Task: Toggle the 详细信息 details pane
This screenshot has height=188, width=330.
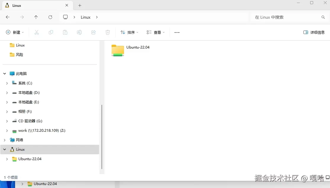Action: pyautogui.click(x=314, y=32)
